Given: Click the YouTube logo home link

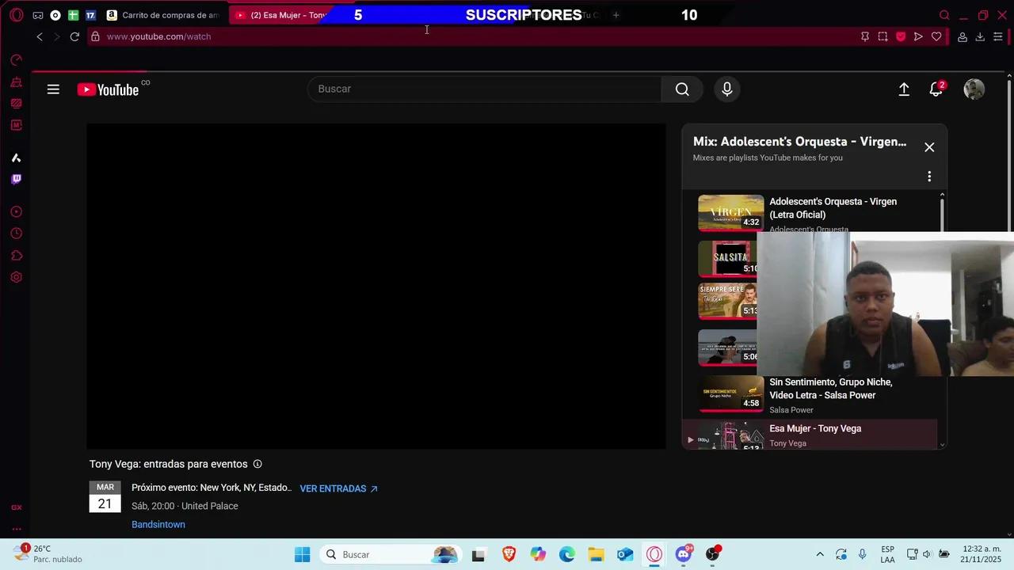Looking at the screenshot, I should 109,89.
